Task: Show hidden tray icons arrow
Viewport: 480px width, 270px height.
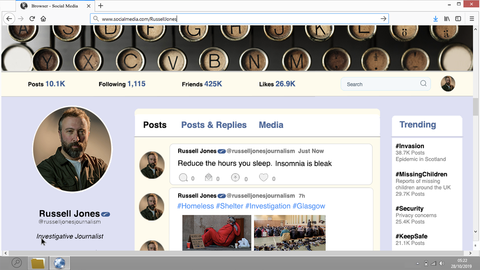Action: (x=418, y=263)
